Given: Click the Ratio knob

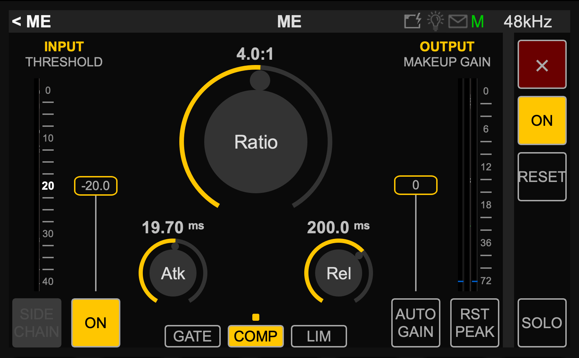Looking at the screenshot, I should coord(256,142).
